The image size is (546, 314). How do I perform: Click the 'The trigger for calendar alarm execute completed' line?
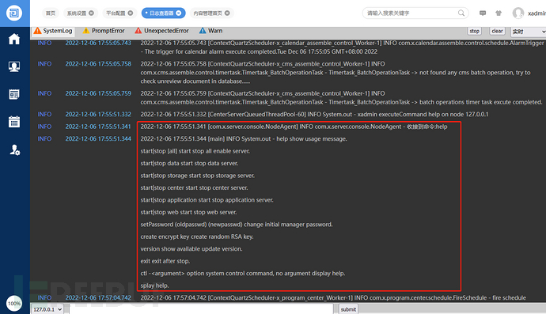pyautogui.click(x=259, y=51)
